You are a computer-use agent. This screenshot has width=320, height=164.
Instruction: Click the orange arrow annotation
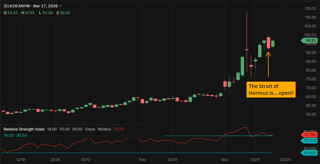(x=268, y=64)
